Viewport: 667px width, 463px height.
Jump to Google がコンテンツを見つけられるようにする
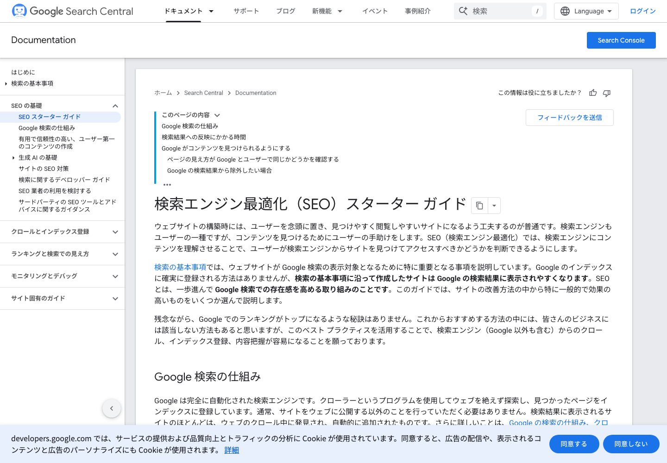coord(226,149)
